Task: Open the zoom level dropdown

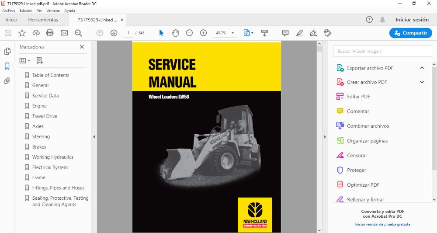Action: 232,33
